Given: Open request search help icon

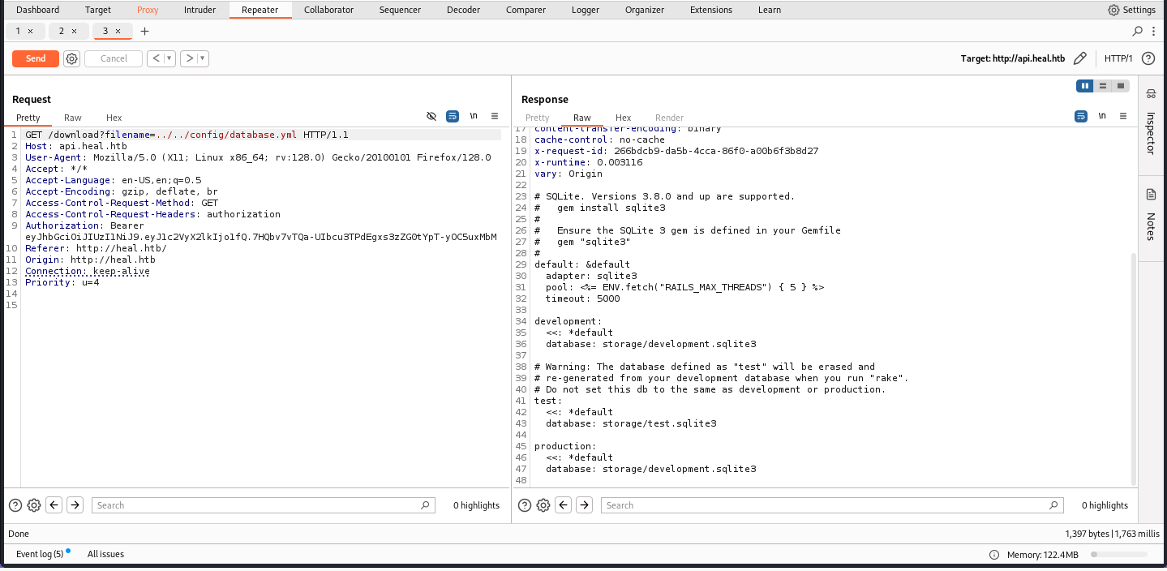Looking at the screenshot, I should pyautogui.click(x=15, y=505).
